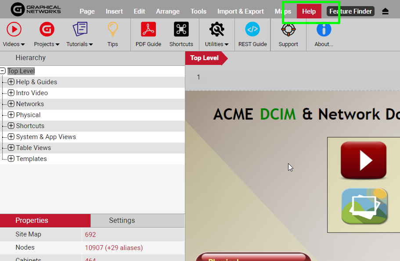Click the Shortcuts toolbar icon
400x261 pixels.
point(181,30)
